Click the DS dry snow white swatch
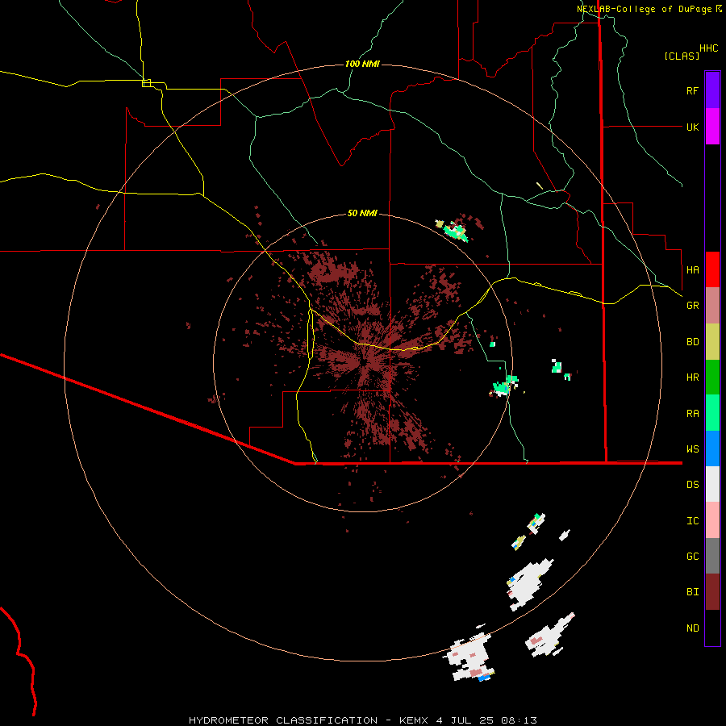726x726 pixels. pos(712,484)
